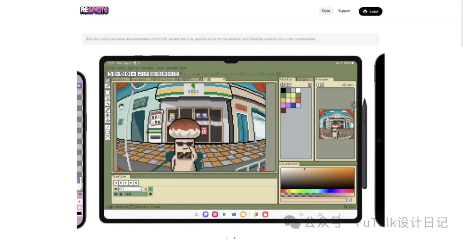The height and width of the screenshot is (241, 463).
Task: Open the apps grid in tablet dock
Action: tap(197, 214)
